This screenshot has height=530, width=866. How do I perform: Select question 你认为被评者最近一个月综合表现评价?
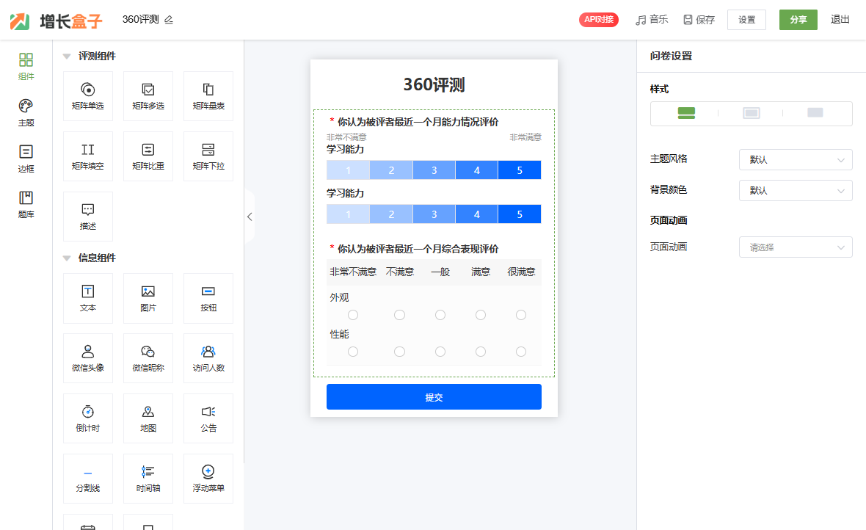click(x=418, y=250)
